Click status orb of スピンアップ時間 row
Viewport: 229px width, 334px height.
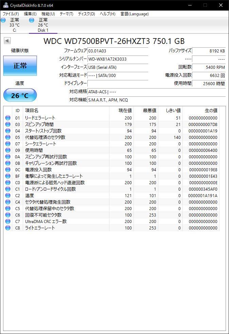[8, 124]
